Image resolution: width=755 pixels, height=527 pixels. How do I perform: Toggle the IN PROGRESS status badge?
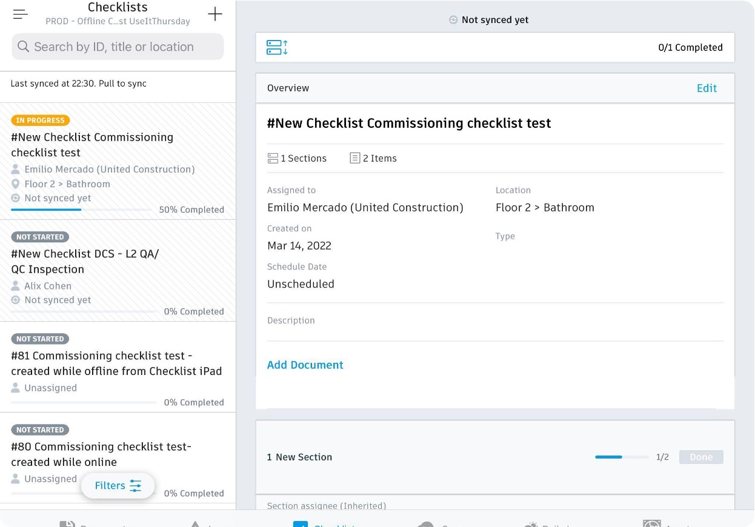(40, 120)
